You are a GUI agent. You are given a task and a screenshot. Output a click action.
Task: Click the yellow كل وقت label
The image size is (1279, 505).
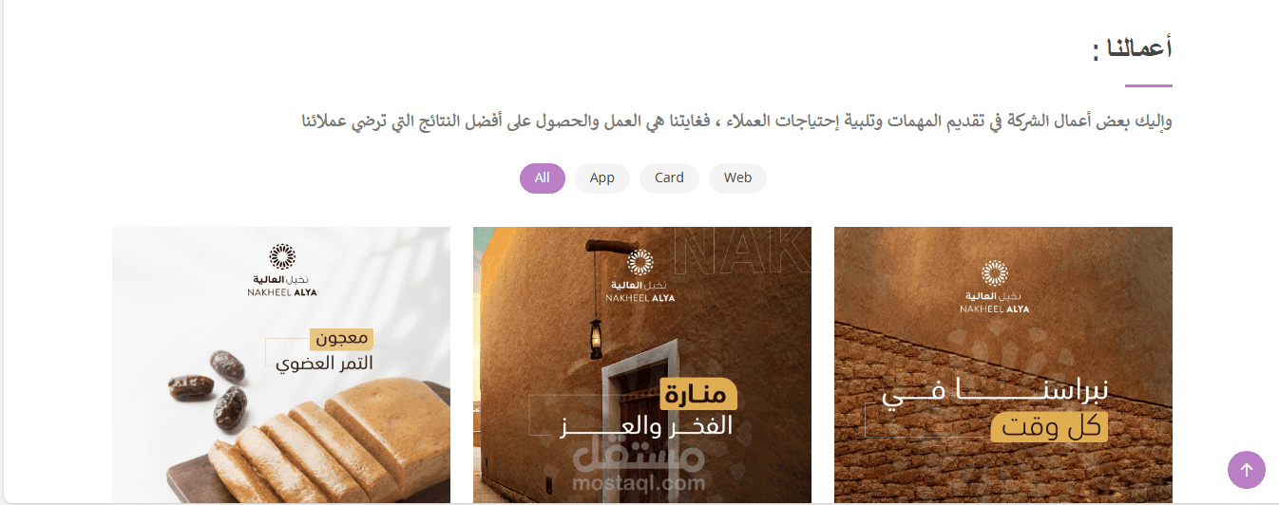tap(1050, 427)
